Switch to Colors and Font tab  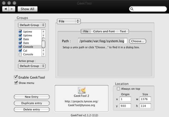pos(104,31)
